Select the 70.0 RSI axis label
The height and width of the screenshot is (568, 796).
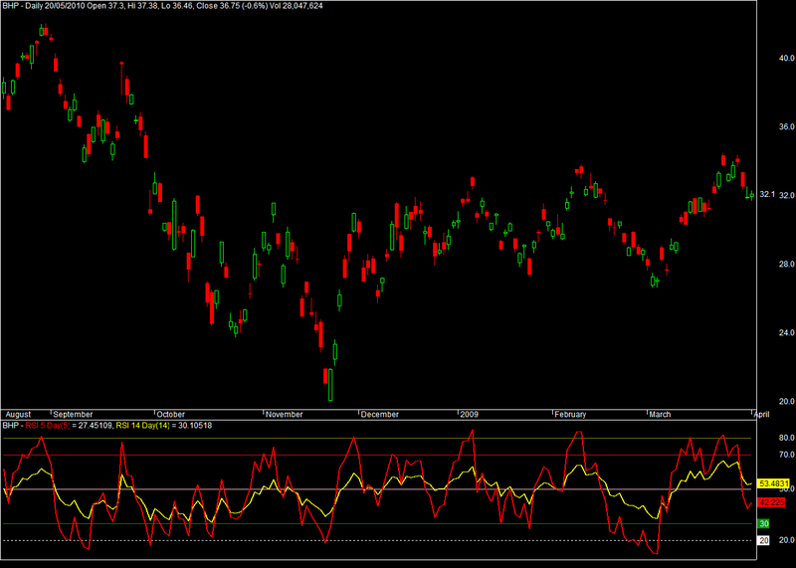point(786,455)
